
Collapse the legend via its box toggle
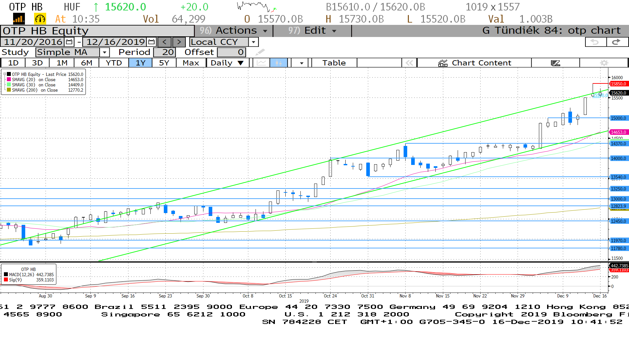click(x=5, y=74)
